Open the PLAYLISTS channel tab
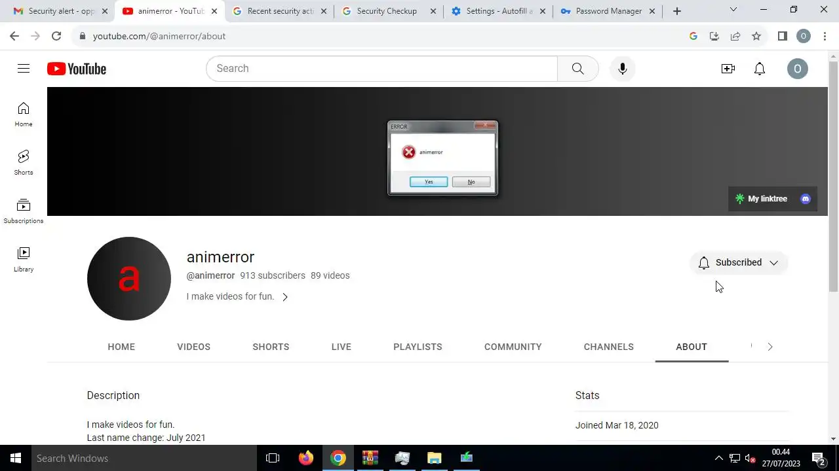 point(418,347)
